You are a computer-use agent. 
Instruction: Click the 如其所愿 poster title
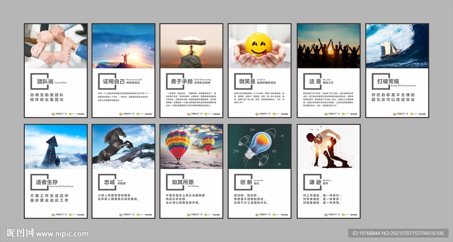click(183, 182)
